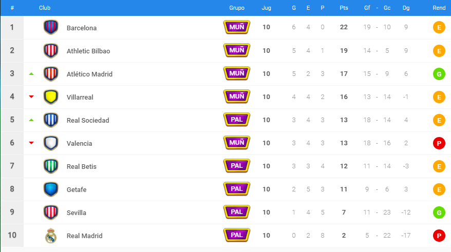Click the Real Madrid club crest
451x252 pixels.
coord(51,236)
